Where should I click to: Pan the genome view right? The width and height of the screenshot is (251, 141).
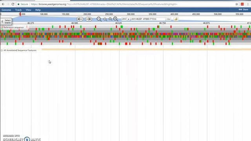tap(88, 19)
